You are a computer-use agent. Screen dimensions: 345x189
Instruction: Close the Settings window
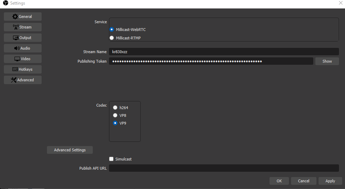point(340,3)
